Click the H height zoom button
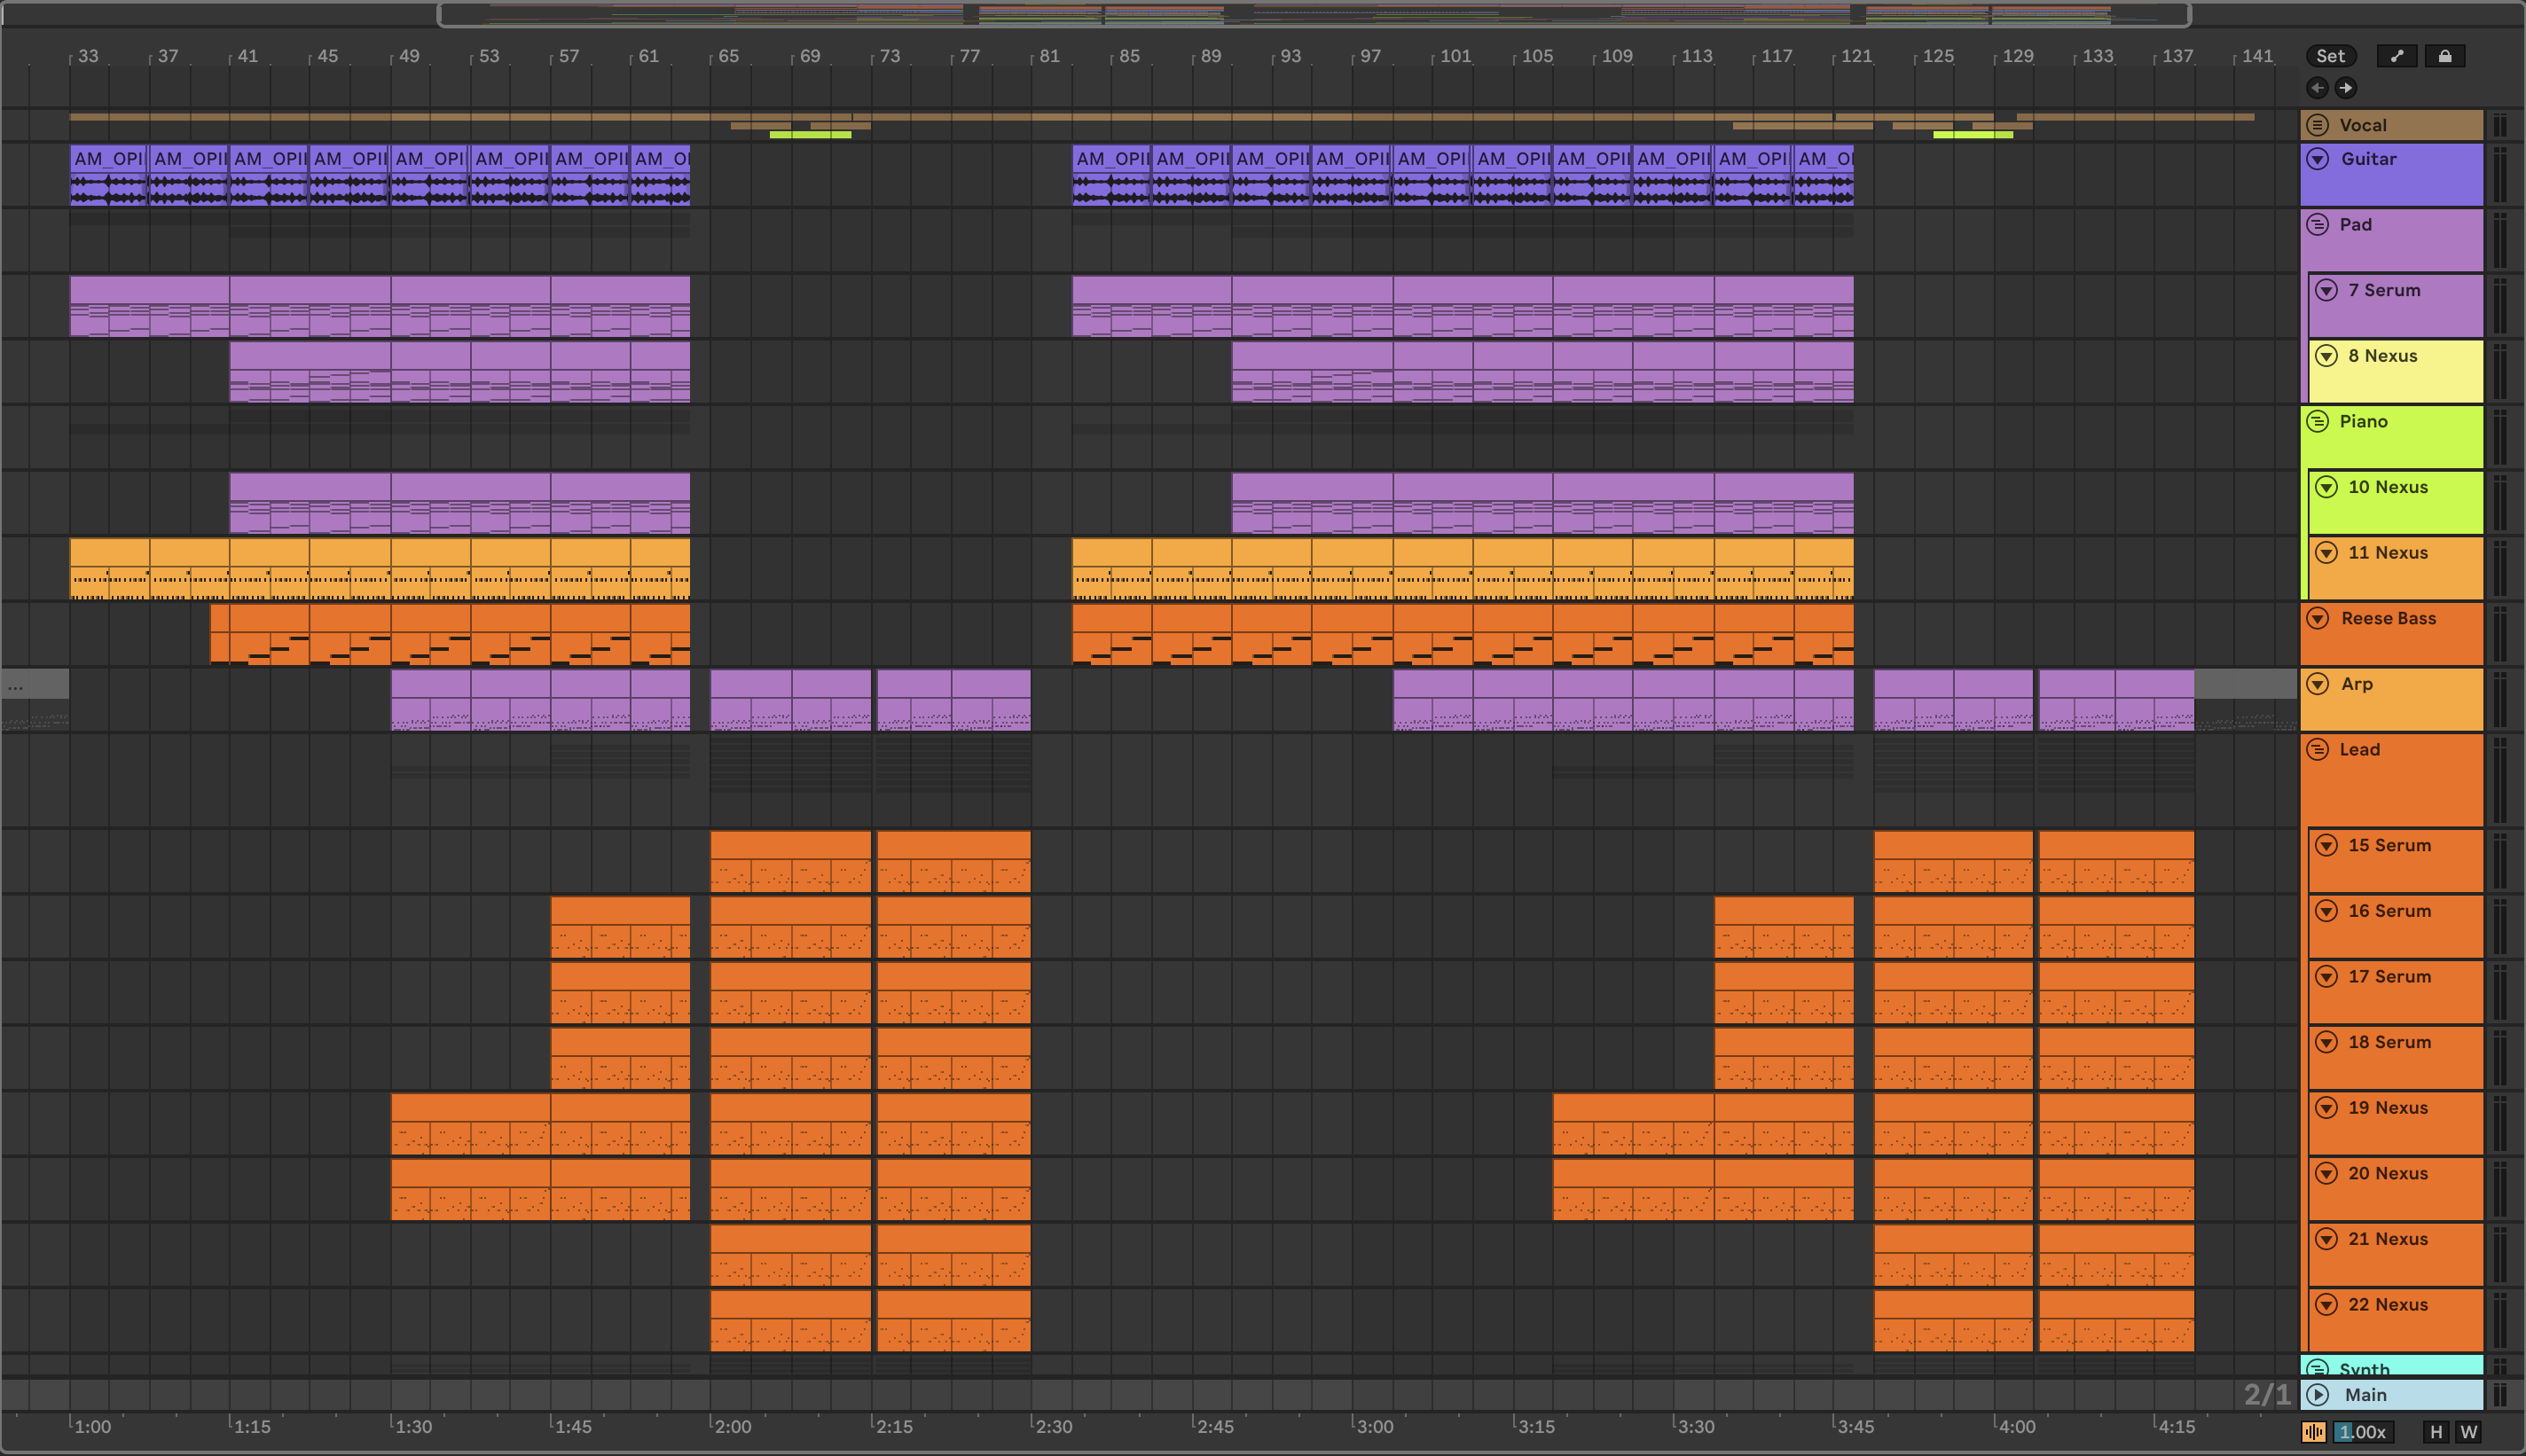2526x1456 pixels. tap(2436, 1432)
